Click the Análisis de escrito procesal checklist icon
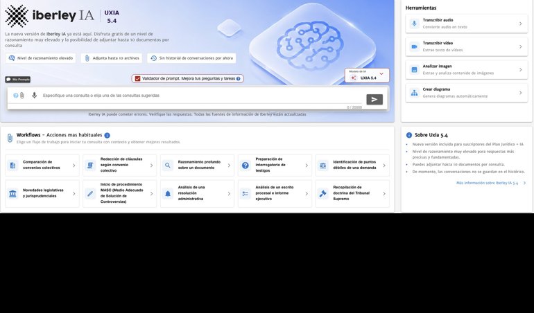The height and width of the screenshot is (313, 534). pos(246,194)
